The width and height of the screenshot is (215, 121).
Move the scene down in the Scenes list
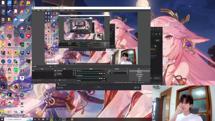(x=40, y=80)
